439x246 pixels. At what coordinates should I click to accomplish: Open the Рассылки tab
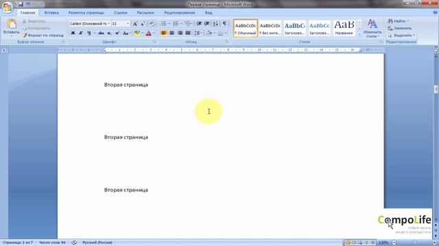145,12
